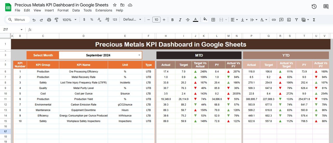The image size is (333, 143).
Task: Toggle strikethrough formatting
Action: (x=188, y=19)
